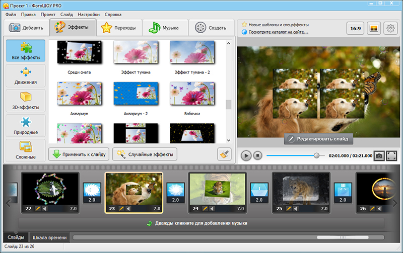Edit slide 25 via pencil icon
Image resolution: width=403 pixels, height=253 pixels.
(289, 209)
